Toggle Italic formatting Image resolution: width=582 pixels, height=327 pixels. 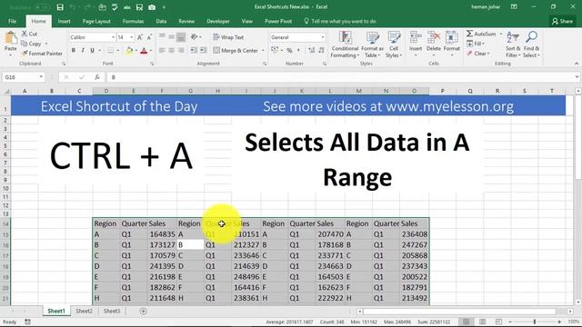pos(83,51)
